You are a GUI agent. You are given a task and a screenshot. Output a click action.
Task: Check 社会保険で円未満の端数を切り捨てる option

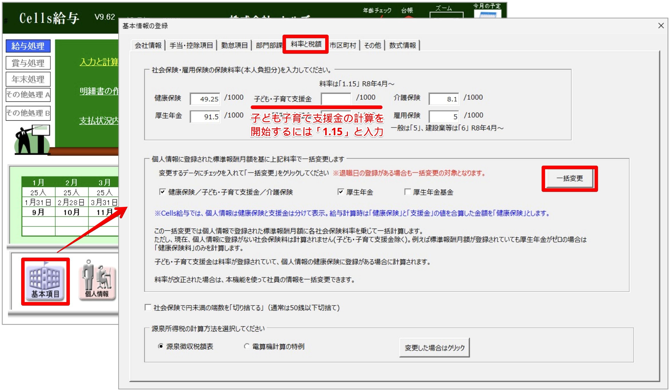coord(148,307)
